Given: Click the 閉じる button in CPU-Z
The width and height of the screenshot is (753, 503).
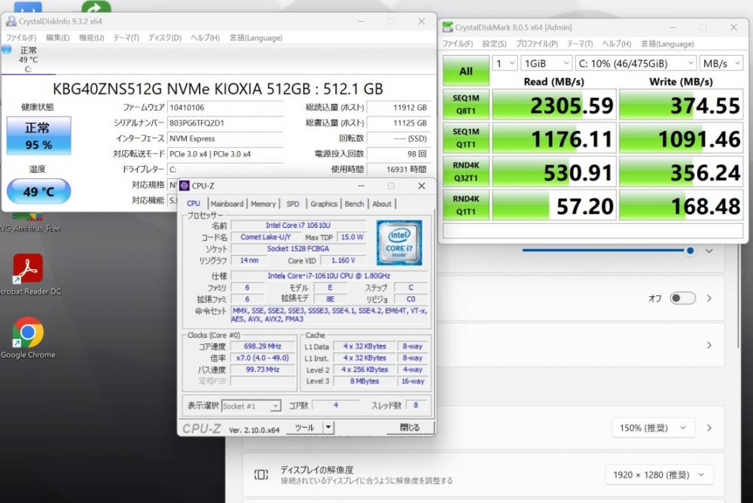Looking at the screenshot, I should [410, 427].
